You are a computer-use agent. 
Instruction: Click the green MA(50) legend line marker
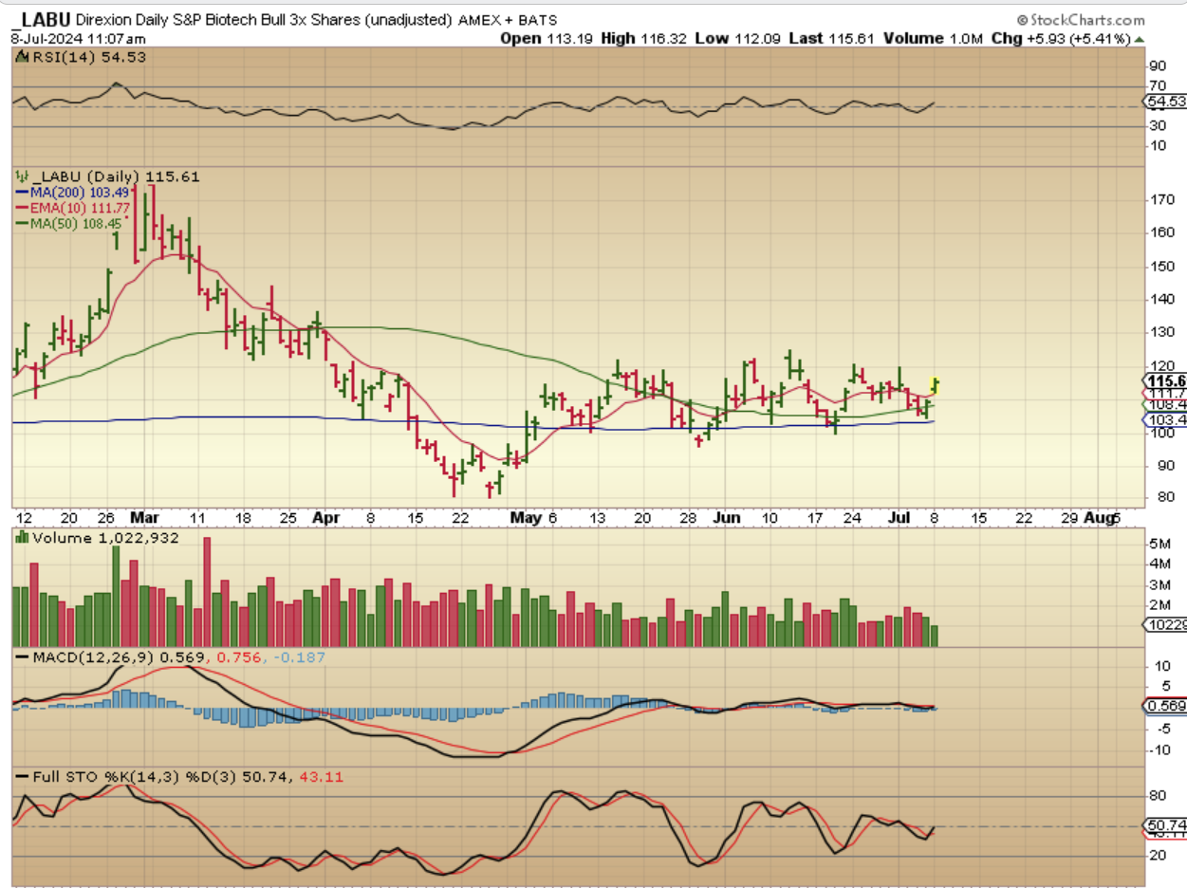click(x=23, y=223)
